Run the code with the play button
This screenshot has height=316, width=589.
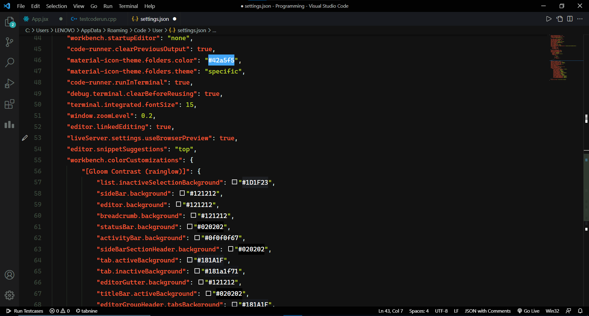549,19
